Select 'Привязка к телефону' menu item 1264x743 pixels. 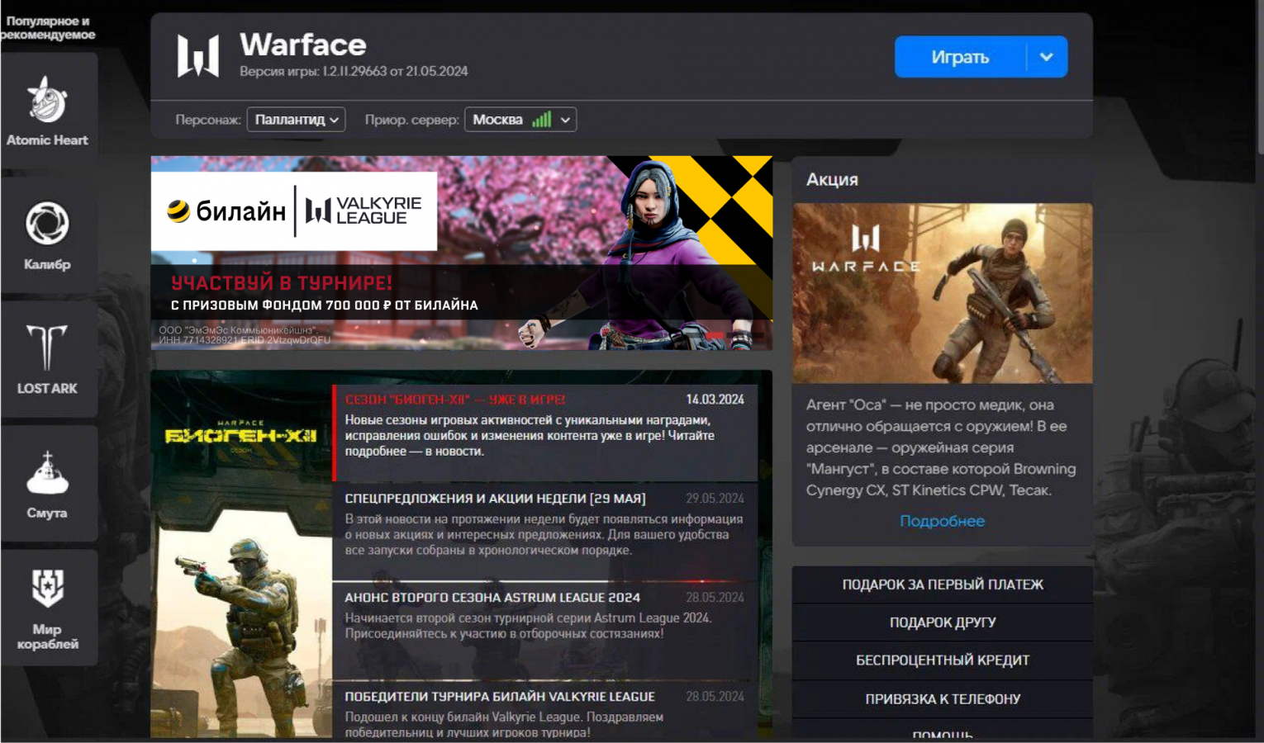click(x=943, y=698)
